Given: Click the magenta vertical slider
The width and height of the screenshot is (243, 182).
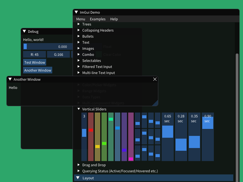Looking at the screenshot, I should pyautogui.click(x=131, y=137).
